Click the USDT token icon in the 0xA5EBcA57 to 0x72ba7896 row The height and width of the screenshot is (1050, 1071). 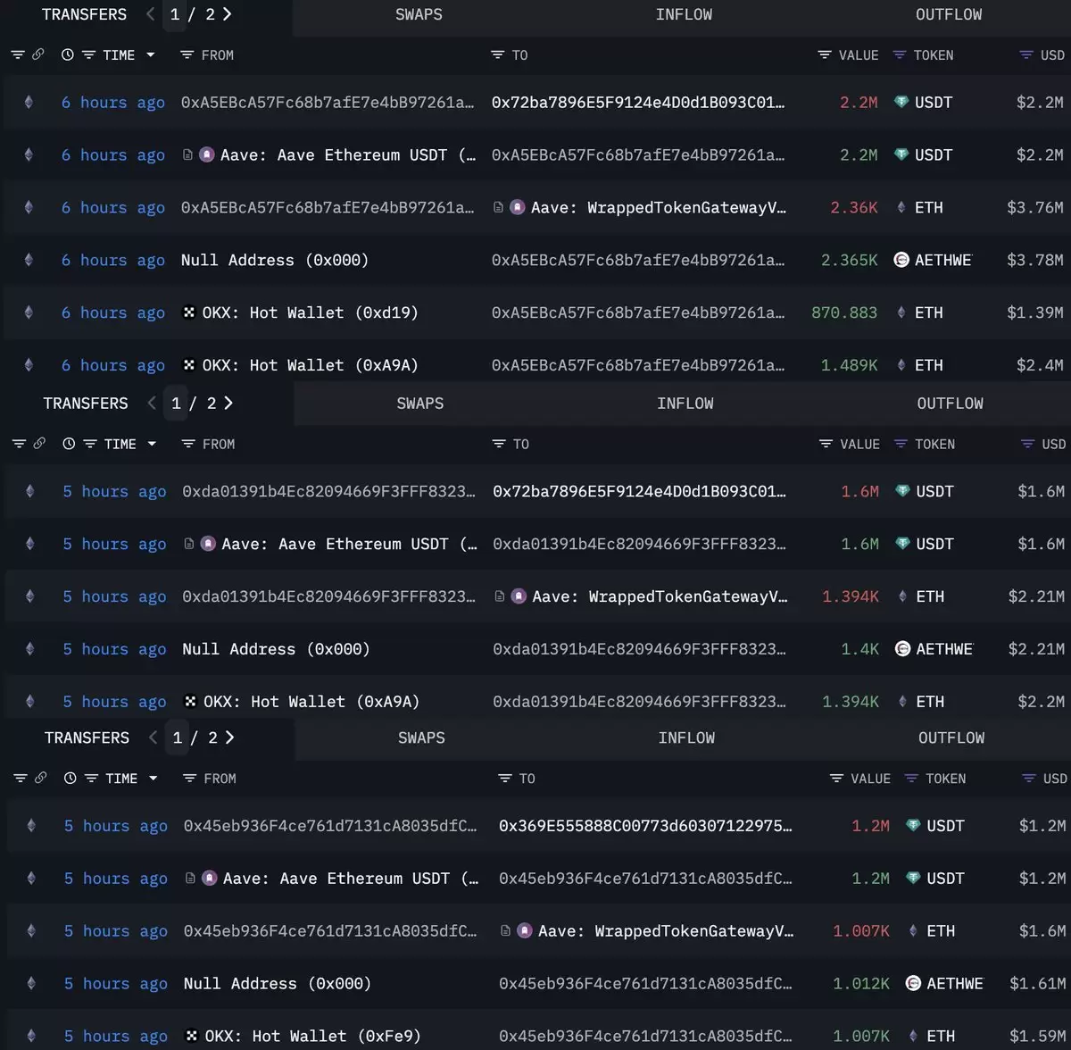[901, 103]
